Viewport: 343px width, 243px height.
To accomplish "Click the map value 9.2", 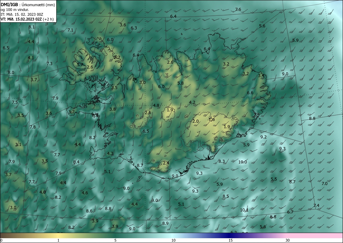I will pos(263,137).
